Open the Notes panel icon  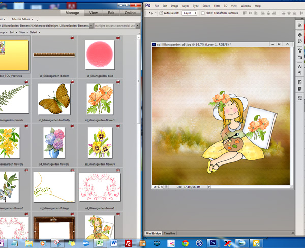(300, 89)
